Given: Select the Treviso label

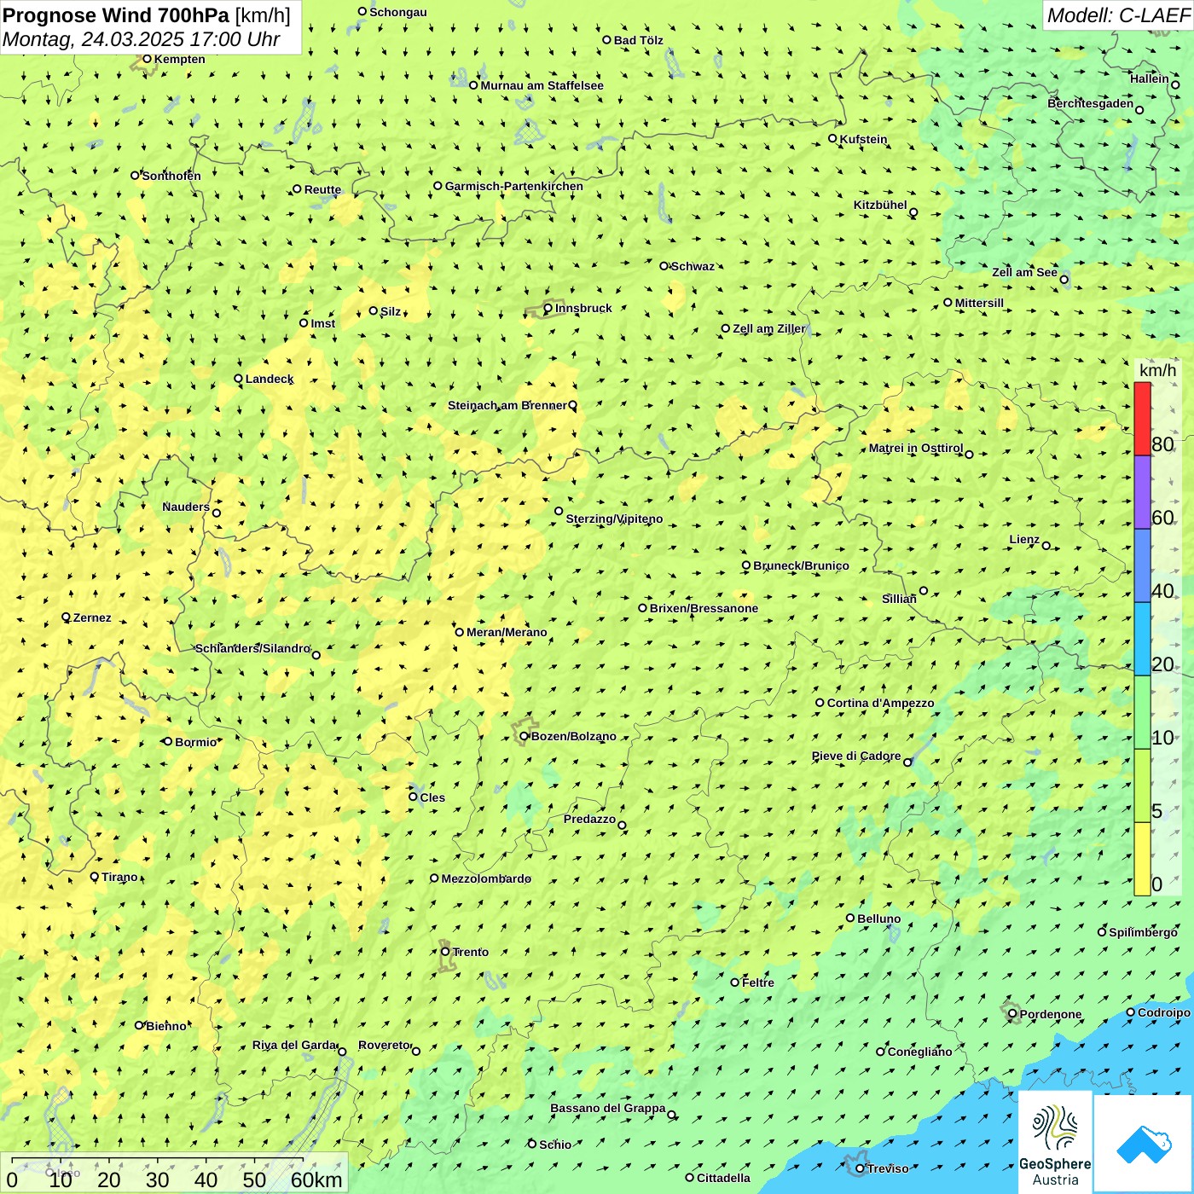Looking at the screenshot, I should click(x=888, y=1168).
